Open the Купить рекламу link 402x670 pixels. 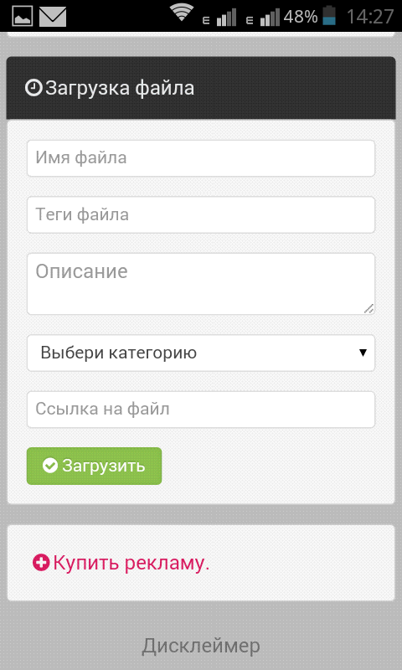coord(131,563)
